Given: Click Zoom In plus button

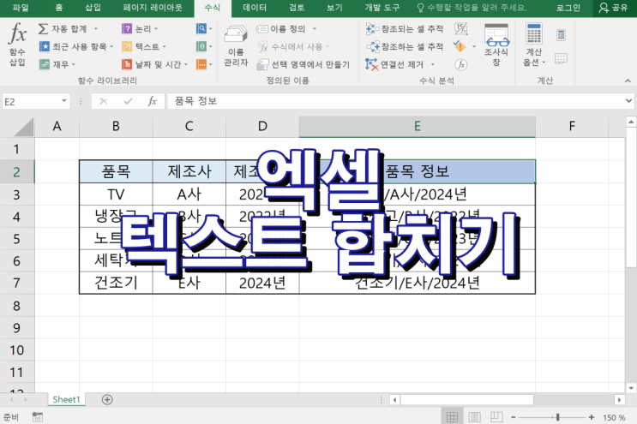Looking at the screenshot, I should coord(591,417).
